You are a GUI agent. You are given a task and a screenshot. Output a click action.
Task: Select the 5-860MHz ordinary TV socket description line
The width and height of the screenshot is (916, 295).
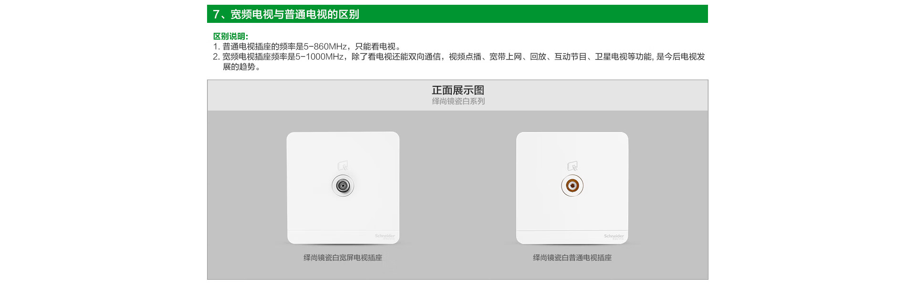[307, 47]
